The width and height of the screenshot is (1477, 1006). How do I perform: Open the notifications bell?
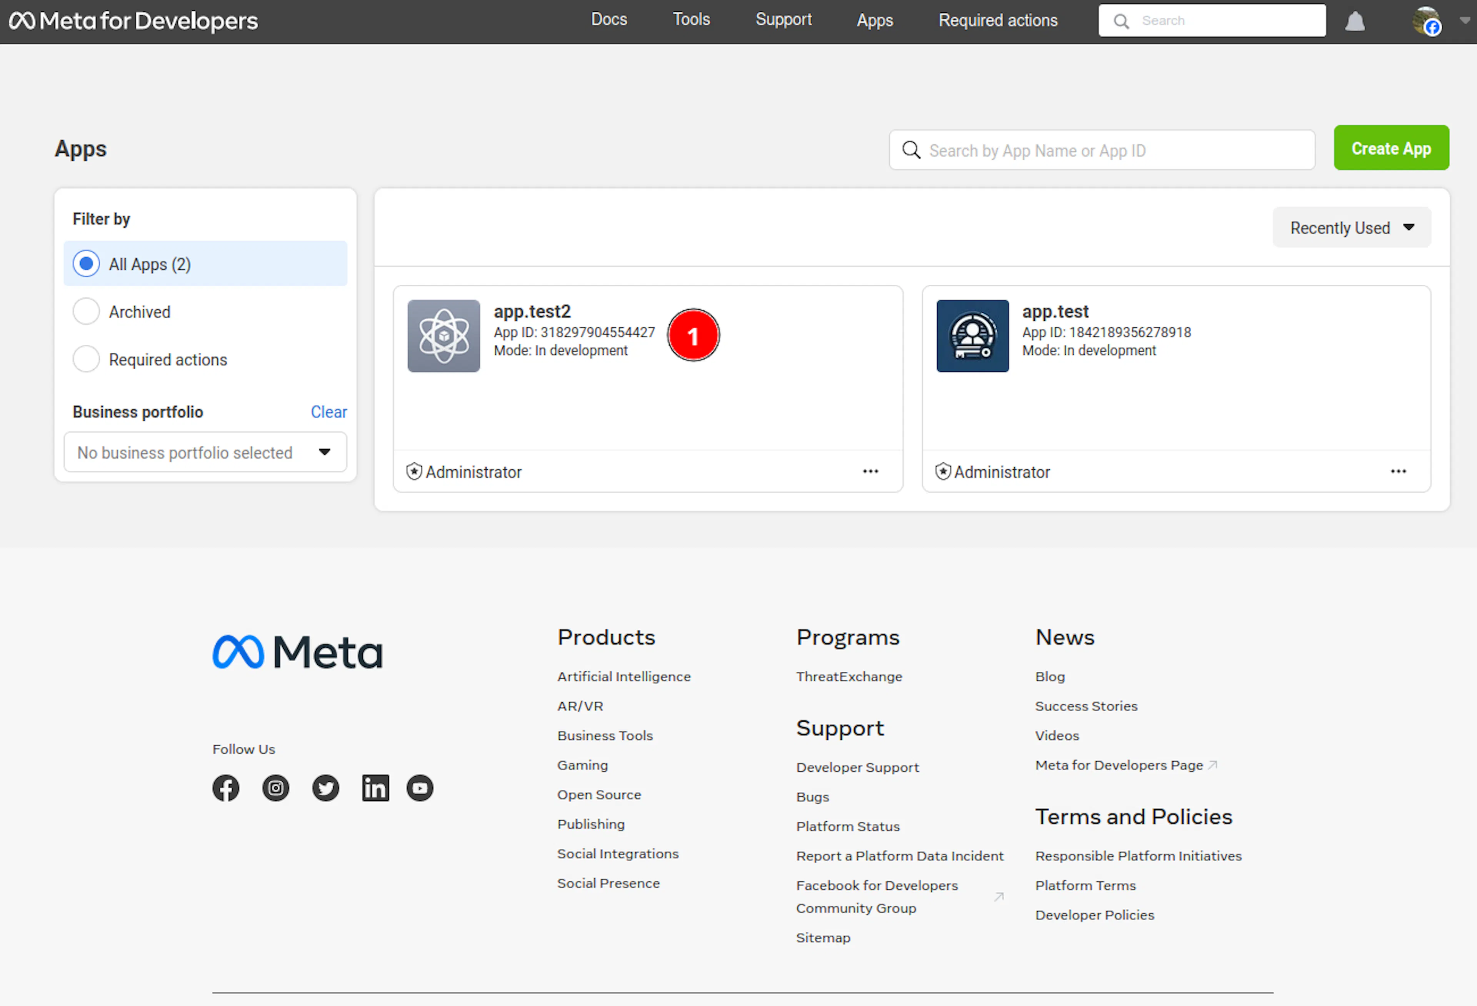pyautogui.click(x=1354, y=21)
